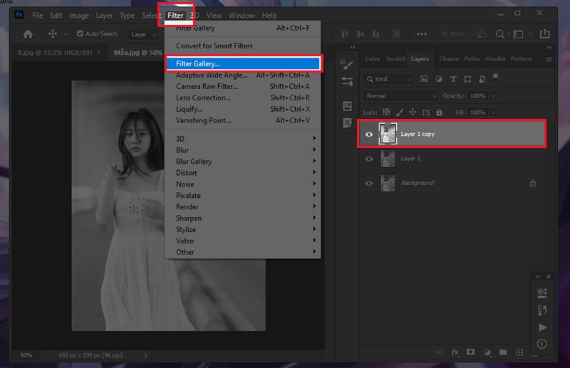Lock position move-arrows icon
Screen dimensions: 570x368
[413, 112]
